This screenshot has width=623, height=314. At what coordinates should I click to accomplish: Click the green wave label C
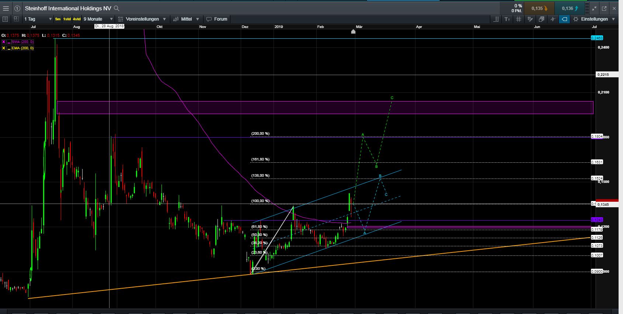(392, 98)
